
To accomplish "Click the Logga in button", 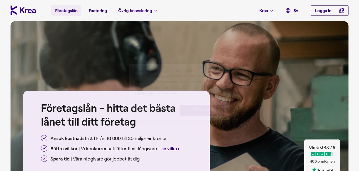I will coord(329,11).
